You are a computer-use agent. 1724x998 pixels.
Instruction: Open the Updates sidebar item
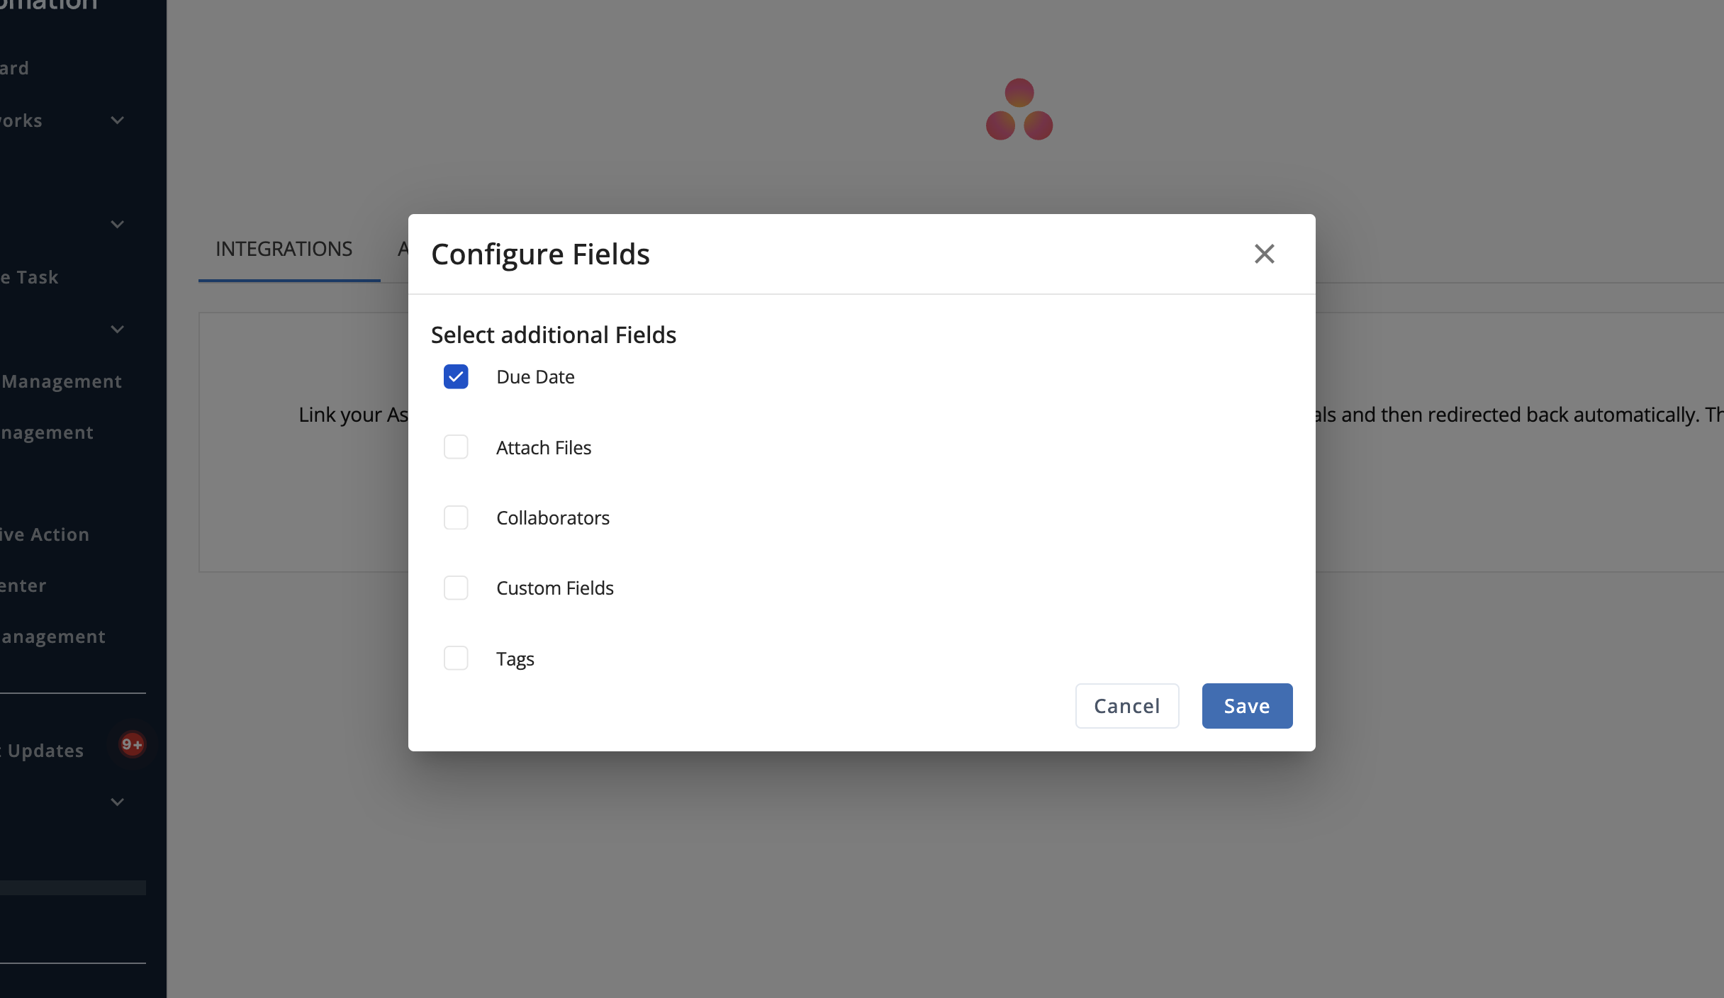click(43, 751)
